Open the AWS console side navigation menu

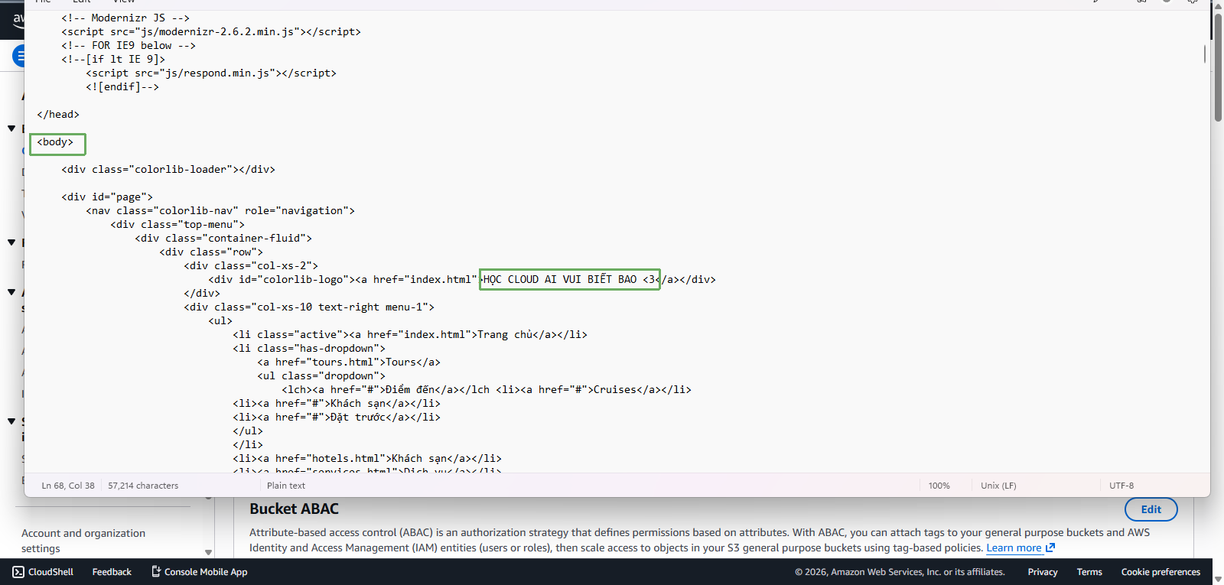click(18, 56)
